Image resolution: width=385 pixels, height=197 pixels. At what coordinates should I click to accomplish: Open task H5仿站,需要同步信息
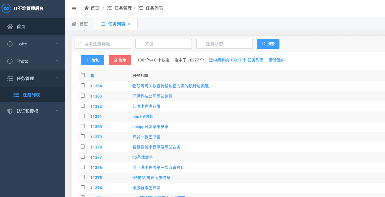tap(151, 178)
